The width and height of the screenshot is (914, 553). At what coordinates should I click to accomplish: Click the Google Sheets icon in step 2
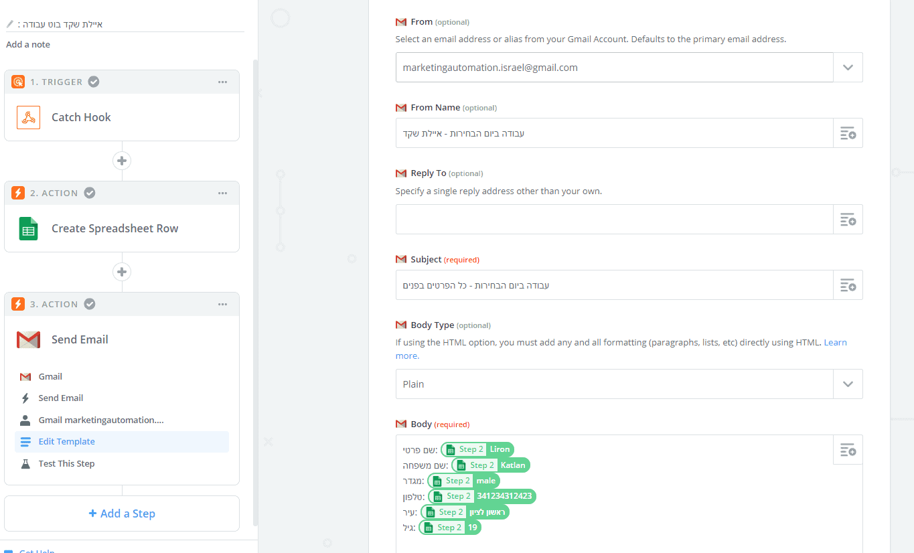coord(28,228)
